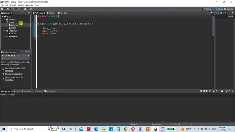Click the second main toolbar icon
Image resolution: width=235 pixels, height=132 pixels.
pyautogui.click(x=8, y=9)
